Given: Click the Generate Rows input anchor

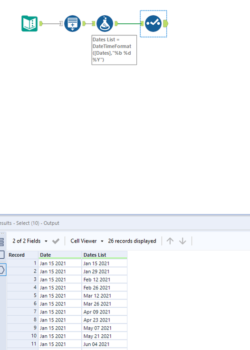Looking at the screenshot, I should 61,23.
